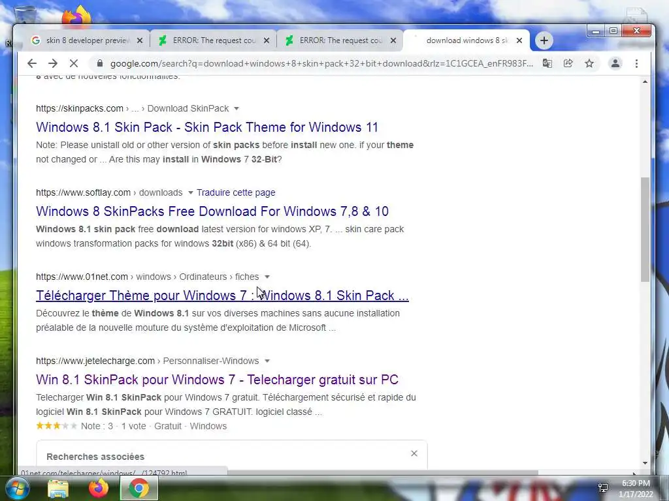669x501 pixels.
Task: Go forward using the forward arrow
Action: pyautogui.click(x=53, y=63)
